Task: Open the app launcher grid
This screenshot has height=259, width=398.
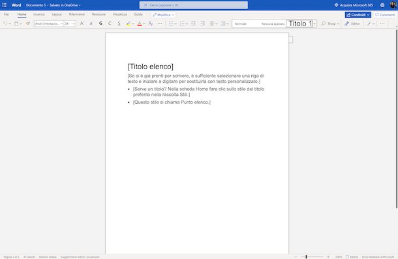Action: pos(5,5)
